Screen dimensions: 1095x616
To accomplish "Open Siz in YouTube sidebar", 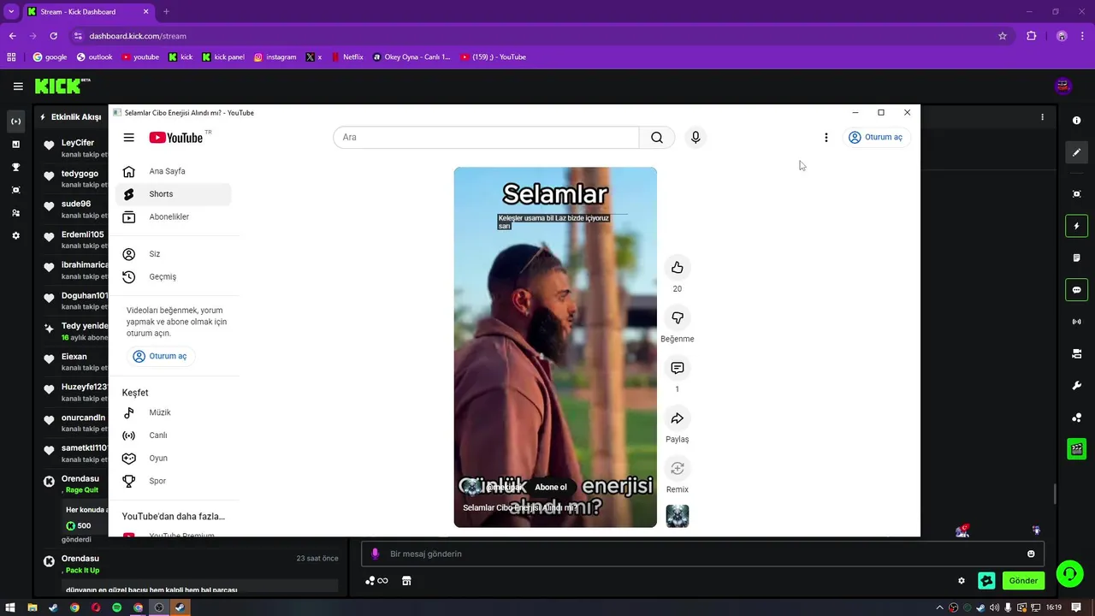I will (174, 254).
